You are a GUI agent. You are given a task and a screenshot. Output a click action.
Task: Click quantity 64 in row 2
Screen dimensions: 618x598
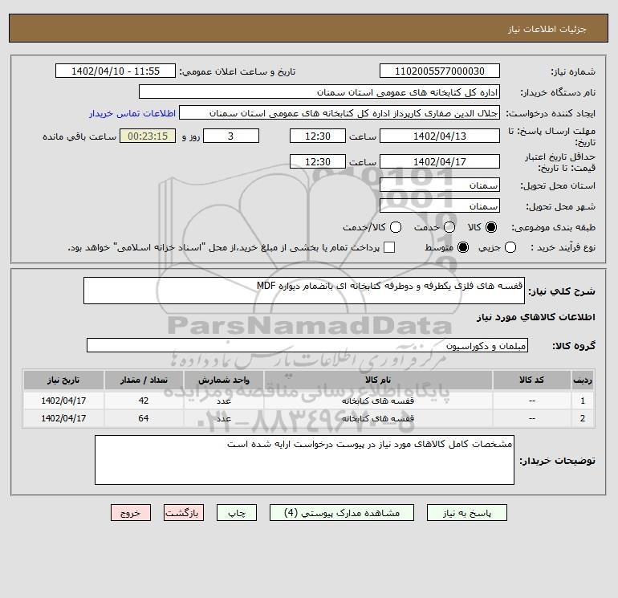pyautogui.click(x=144, y=418)
